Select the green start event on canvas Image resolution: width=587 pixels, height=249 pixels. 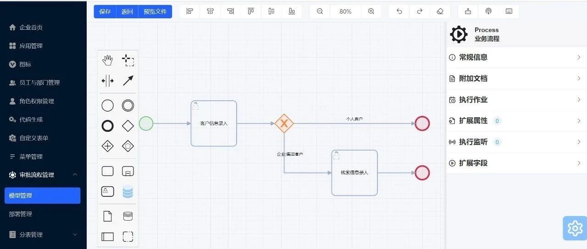(146, 123)
